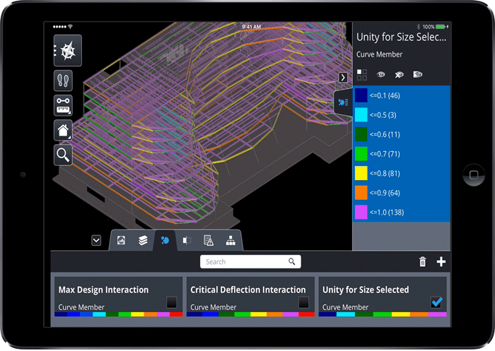Delete using the trash can icon

tap(423, 262)
